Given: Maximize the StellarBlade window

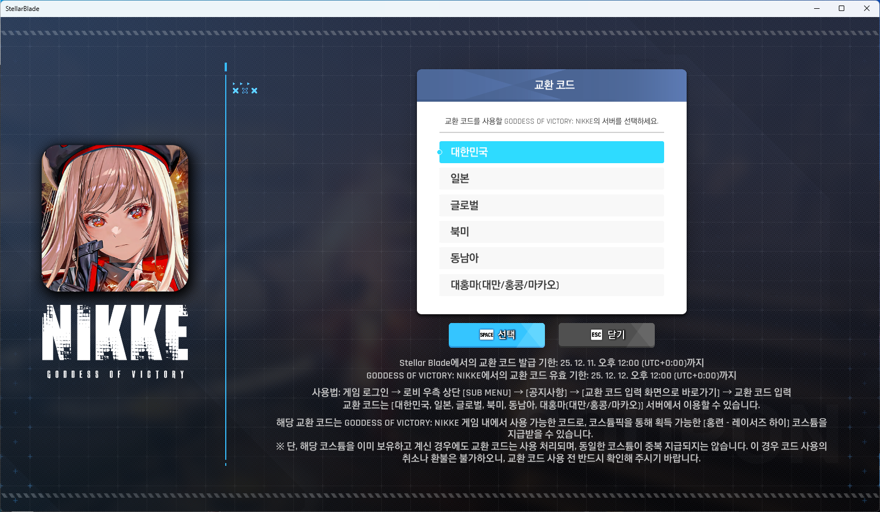Looking at the screenshot, I should 842,8.
